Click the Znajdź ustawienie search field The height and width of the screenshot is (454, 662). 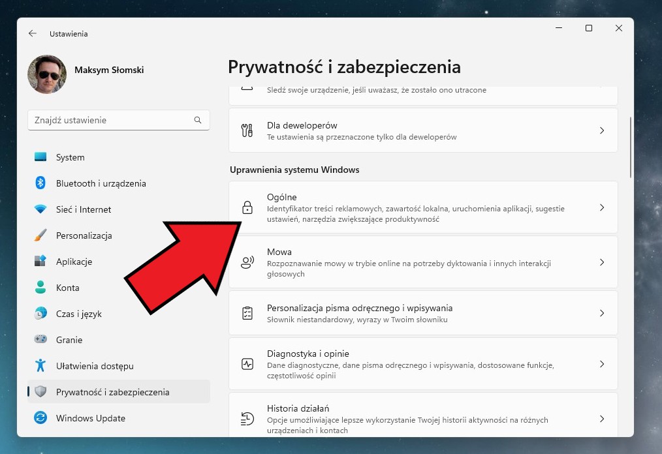pyautogui.click(x=118, y=120)
